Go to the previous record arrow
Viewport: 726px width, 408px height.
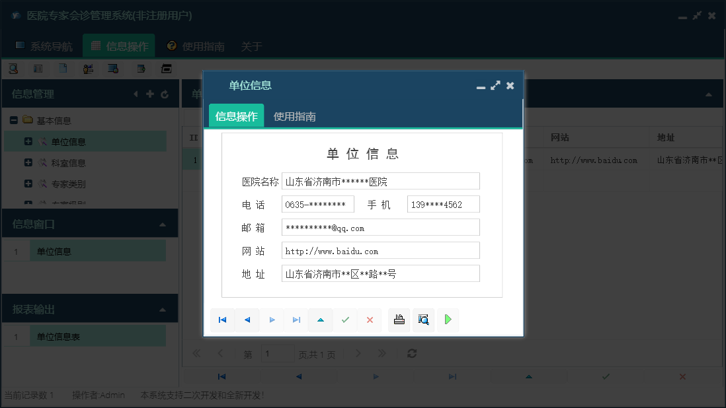coord(247,320)
